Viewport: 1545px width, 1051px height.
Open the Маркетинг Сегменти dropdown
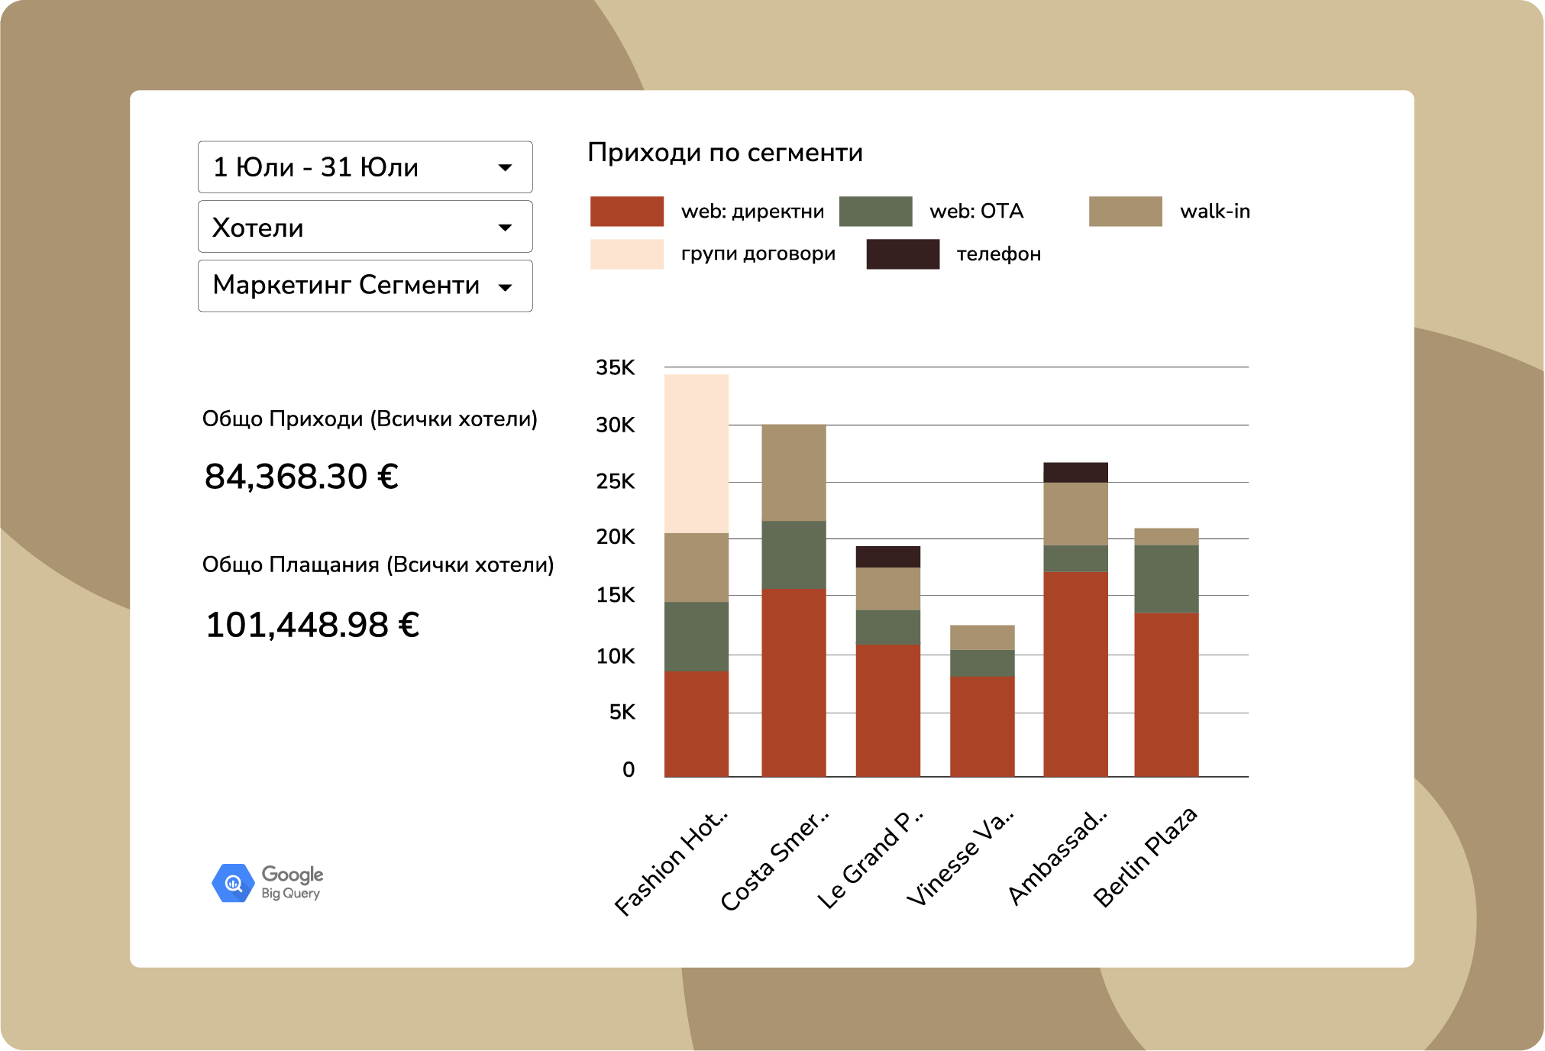tap(365, 286)
